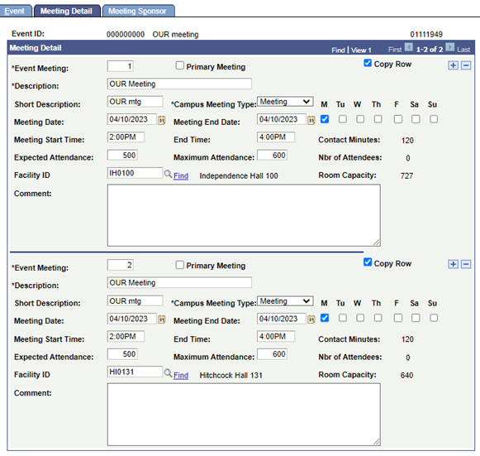The width and height of the screenshot is (480, 456).
Task: Toggle Primary Meeting for Event Meeting 1
Action: coord(180,65)
